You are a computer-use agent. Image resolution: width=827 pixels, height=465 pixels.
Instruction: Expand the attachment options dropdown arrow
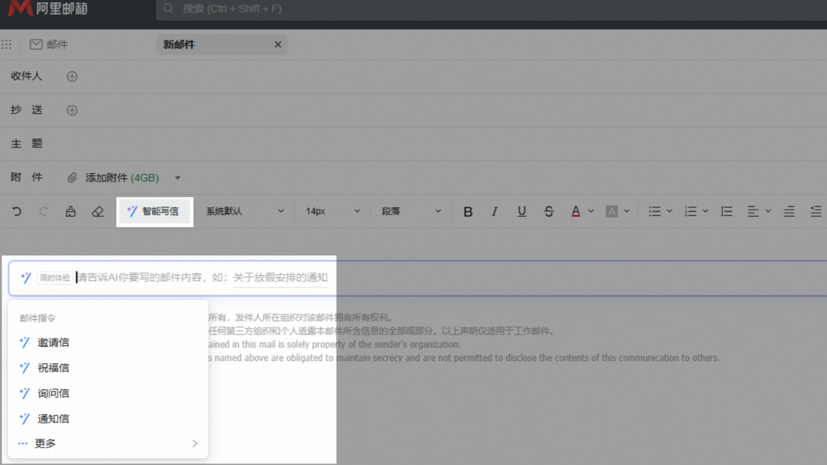click(177, 178)
